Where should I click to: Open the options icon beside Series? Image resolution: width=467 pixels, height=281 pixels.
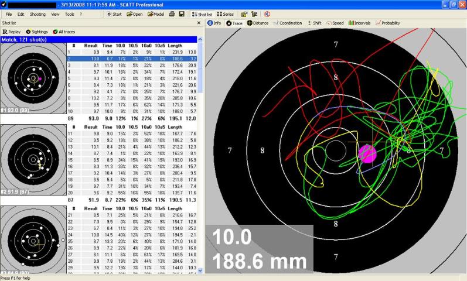[x=244, y=14]
